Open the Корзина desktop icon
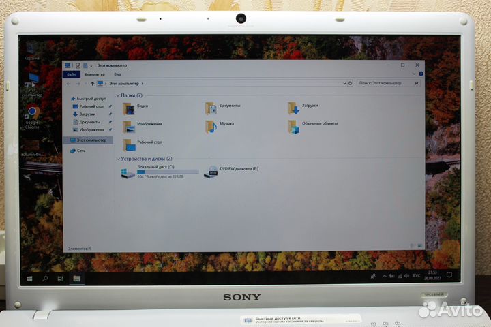The image size is (491, 327). pyautogui.click(x=31, y=50)
